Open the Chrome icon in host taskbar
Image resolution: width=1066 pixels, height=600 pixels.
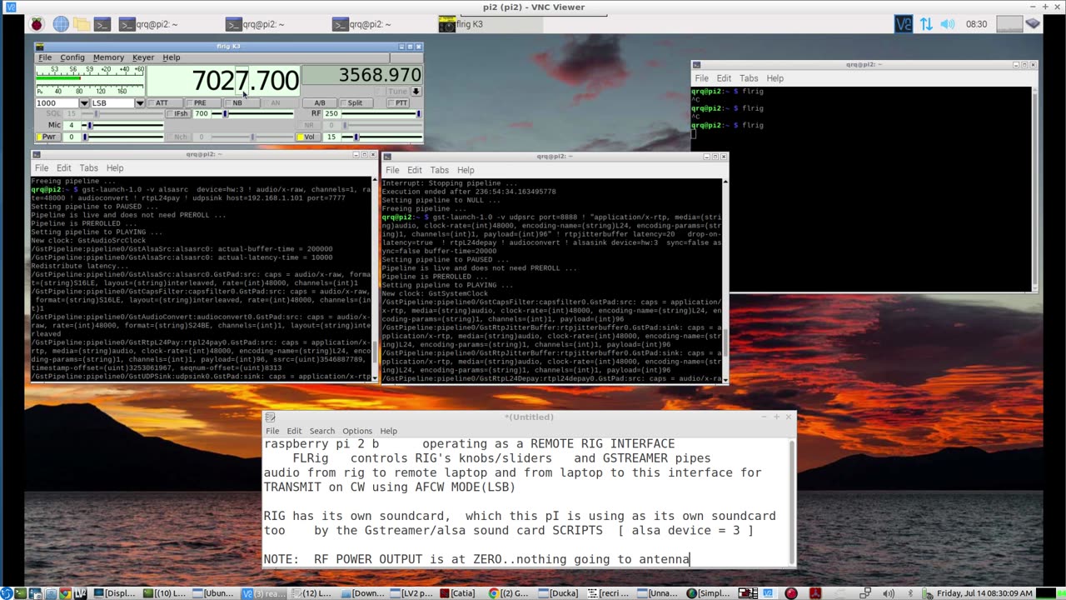65,592
